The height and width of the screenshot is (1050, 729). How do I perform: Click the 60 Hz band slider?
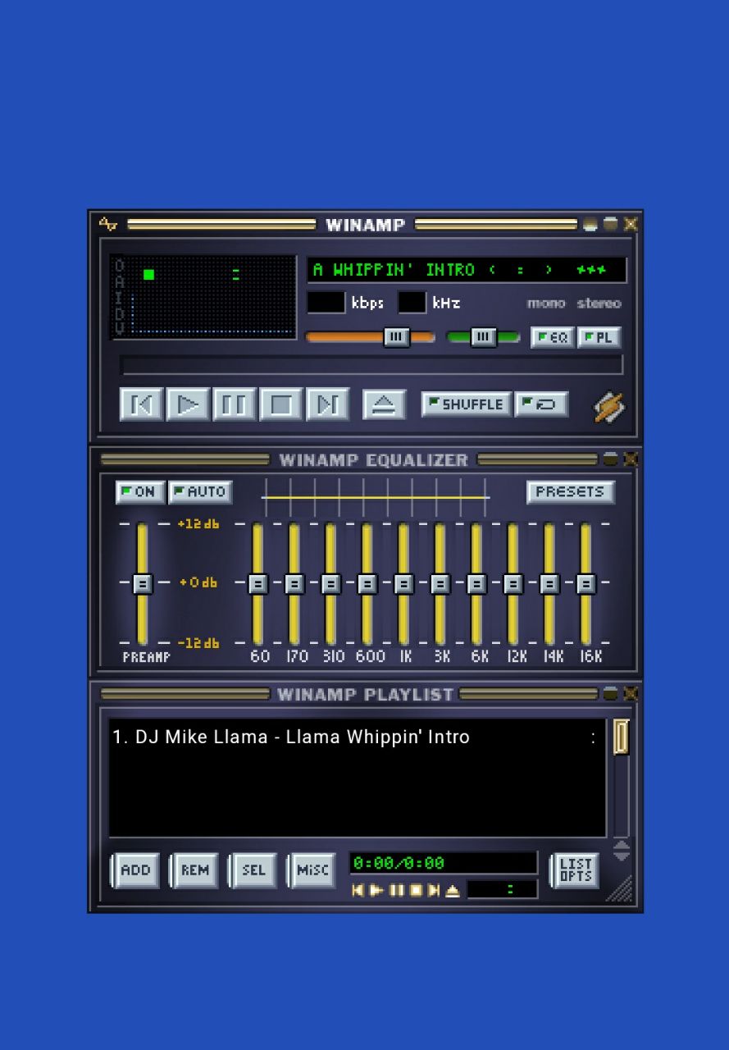point(257,583)
